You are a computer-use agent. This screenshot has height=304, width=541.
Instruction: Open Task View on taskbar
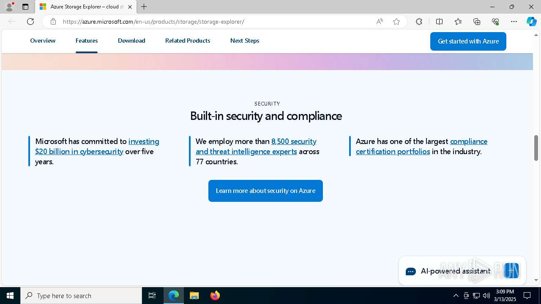(x=152, y=296)
